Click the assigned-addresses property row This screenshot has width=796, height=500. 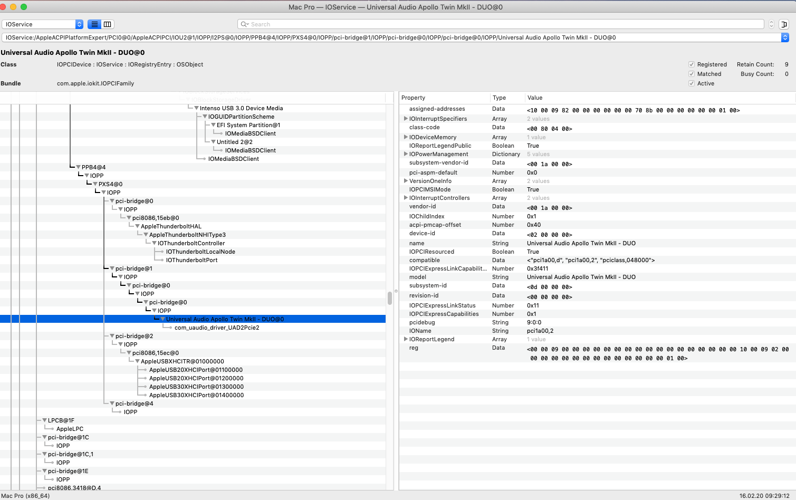point(597,109)
